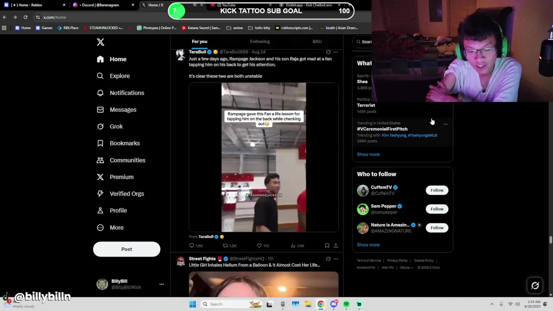
Task: Open more options for #VCeremonialFirstPitch trend
Action: [x=445, y=124]
